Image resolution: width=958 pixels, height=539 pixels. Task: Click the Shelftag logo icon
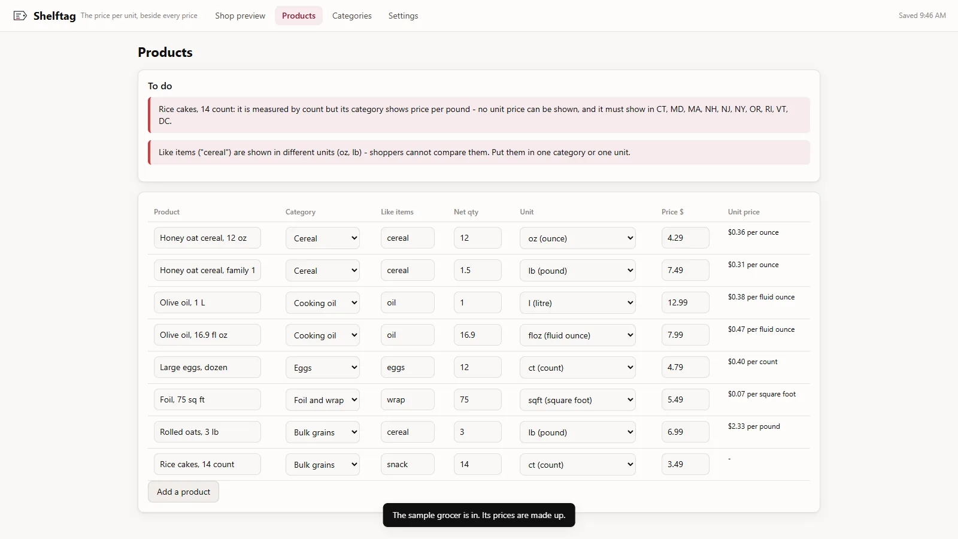pos(20,16)
